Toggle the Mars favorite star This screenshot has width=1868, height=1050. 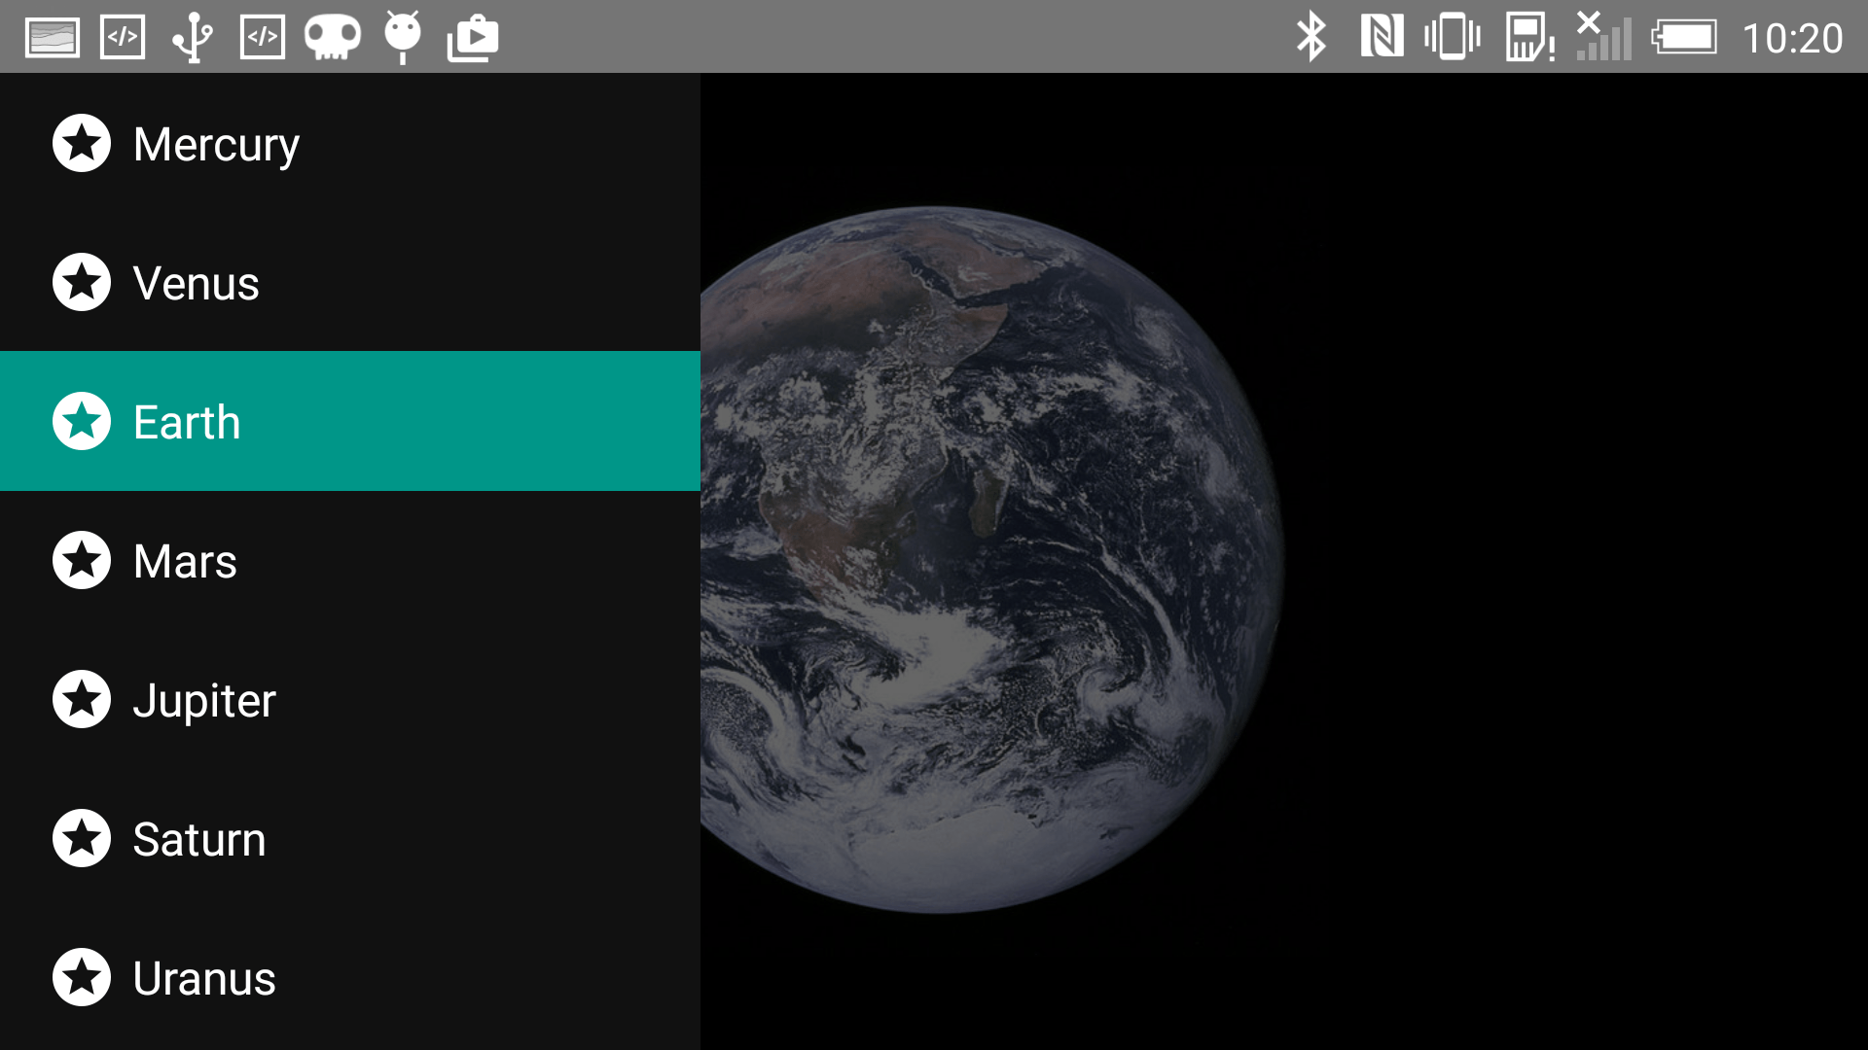click(x=81, y=559)
